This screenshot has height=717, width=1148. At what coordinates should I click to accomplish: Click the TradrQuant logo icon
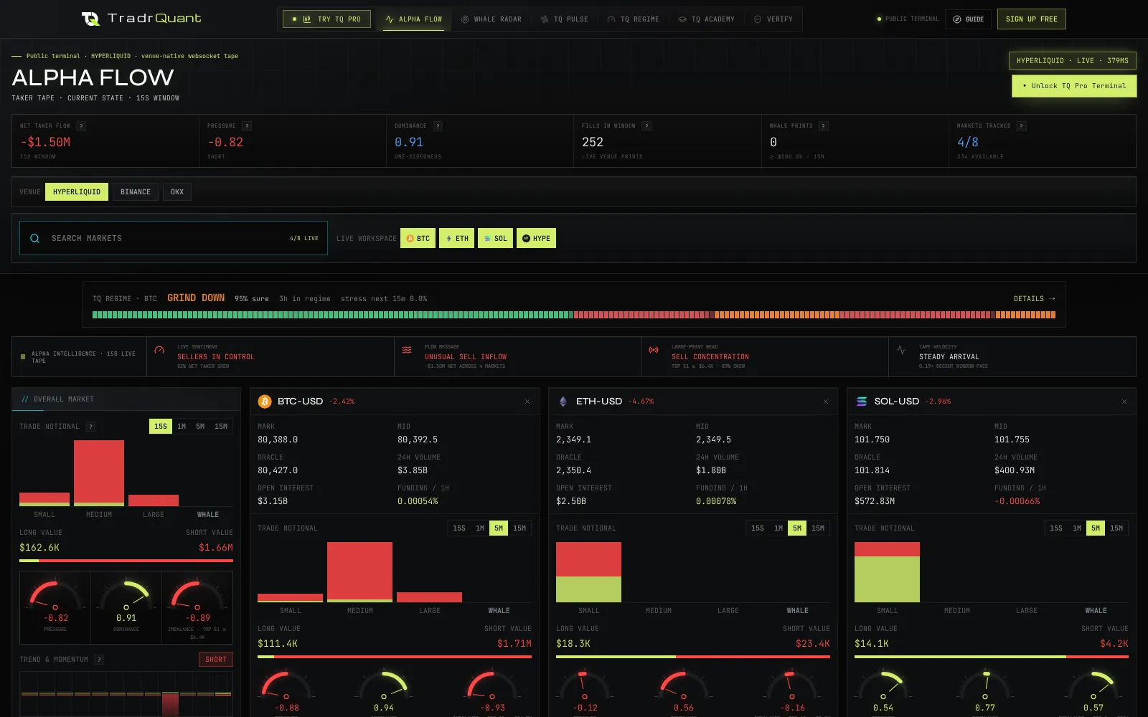(91, 19)
